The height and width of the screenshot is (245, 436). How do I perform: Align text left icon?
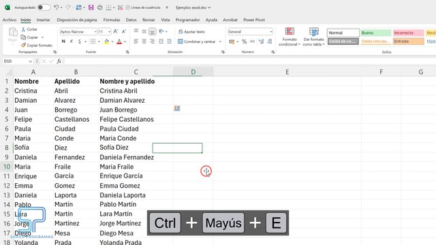(x=136, y=42)
